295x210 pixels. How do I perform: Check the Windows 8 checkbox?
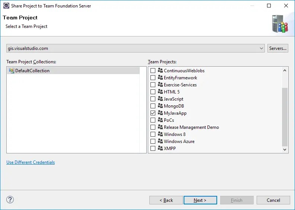click(x=153, y=134)
